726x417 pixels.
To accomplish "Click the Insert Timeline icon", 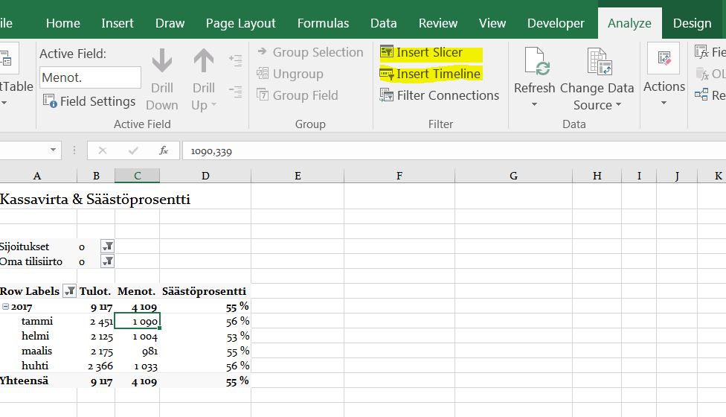I will coord(387,74).
